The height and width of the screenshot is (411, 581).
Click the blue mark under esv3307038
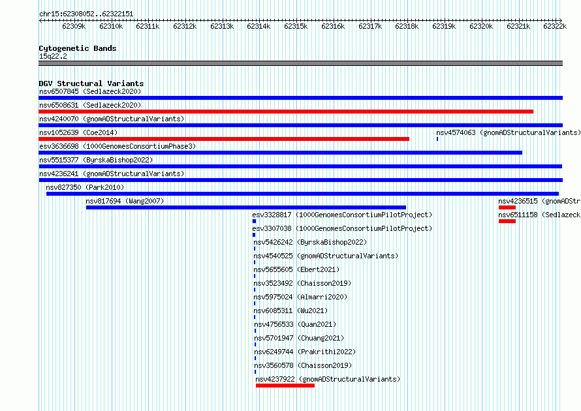click(254, 235)
